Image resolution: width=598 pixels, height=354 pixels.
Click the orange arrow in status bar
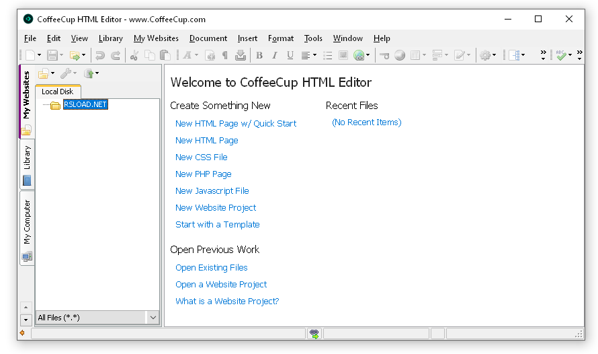click(22, 333)
